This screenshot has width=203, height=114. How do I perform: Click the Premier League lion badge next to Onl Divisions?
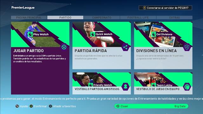[x=154, y=34]
